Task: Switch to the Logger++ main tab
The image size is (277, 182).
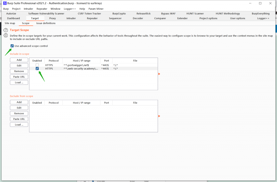Action: coord(263,18)
